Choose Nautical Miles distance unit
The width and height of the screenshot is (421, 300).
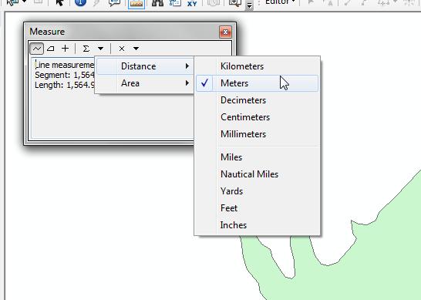pos(258,174)
